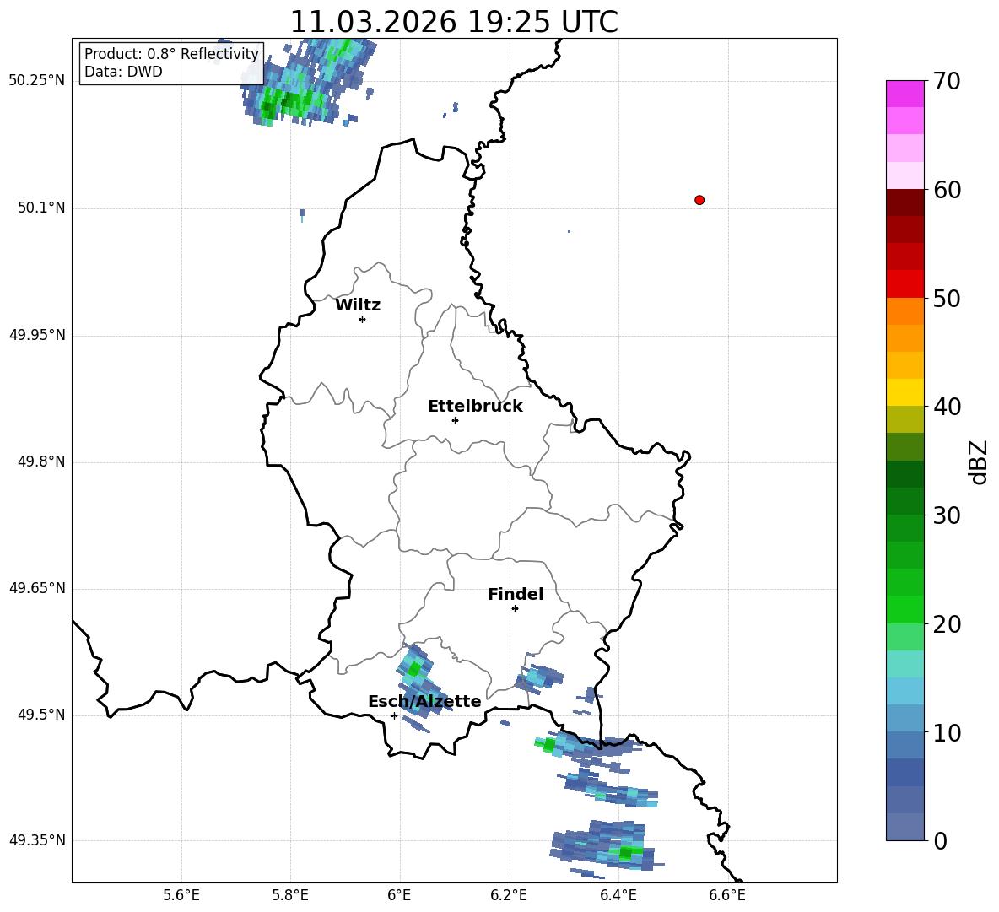Click the latitude label 49.65°N
This screenshot has width=999, height=912.
point(37,588)
